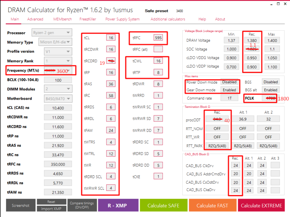Select the DRAM Voltage Rec. value 1.380
The width and height of the screenshot is (290, 217).
[x=252, y=40]
